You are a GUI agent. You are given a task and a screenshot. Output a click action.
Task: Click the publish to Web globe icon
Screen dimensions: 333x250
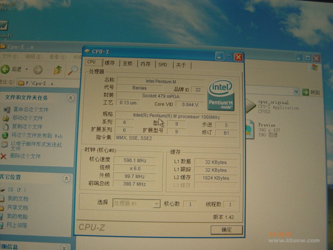pyautogui.click(x=5, y=135)
